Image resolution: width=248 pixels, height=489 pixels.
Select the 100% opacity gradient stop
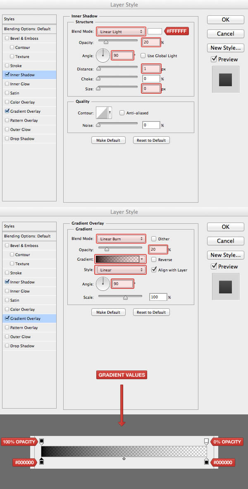tap(42, 441)
